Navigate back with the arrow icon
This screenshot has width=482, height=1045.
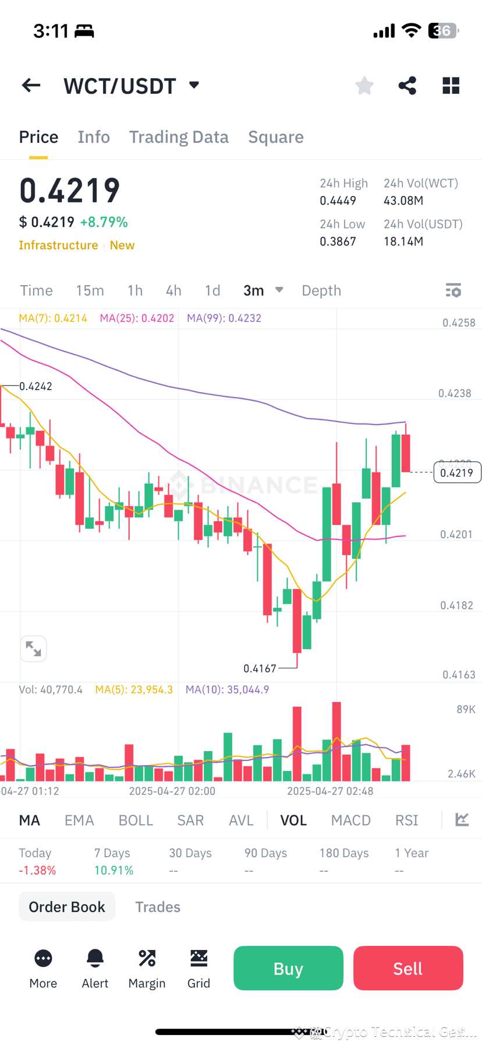coord(30,85)
